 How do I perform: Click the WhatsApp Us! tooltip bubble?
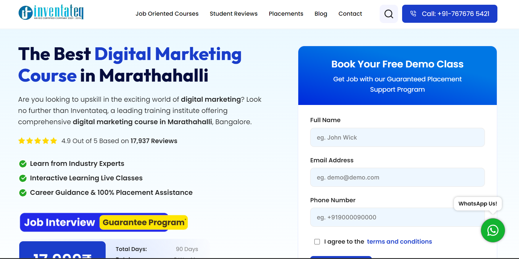click(x=478, y=204)
